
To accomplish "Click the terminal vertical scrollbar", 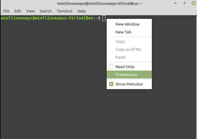I will (x=196, y=77).
